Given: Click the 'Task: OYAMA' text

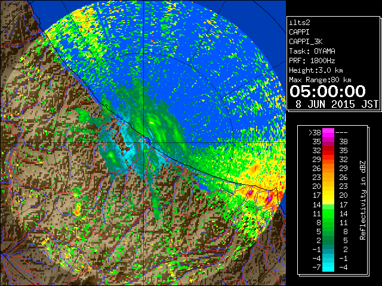Looking at the screenshot, I should tap(312, 51).
